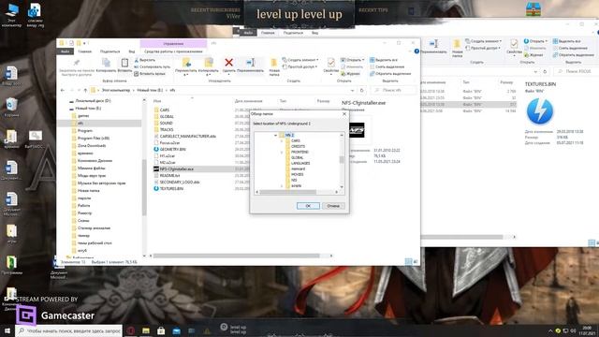Click Select all in back Explorer window ribbon
The width and height of the screenshot is (599, 337).
[567, 41]
